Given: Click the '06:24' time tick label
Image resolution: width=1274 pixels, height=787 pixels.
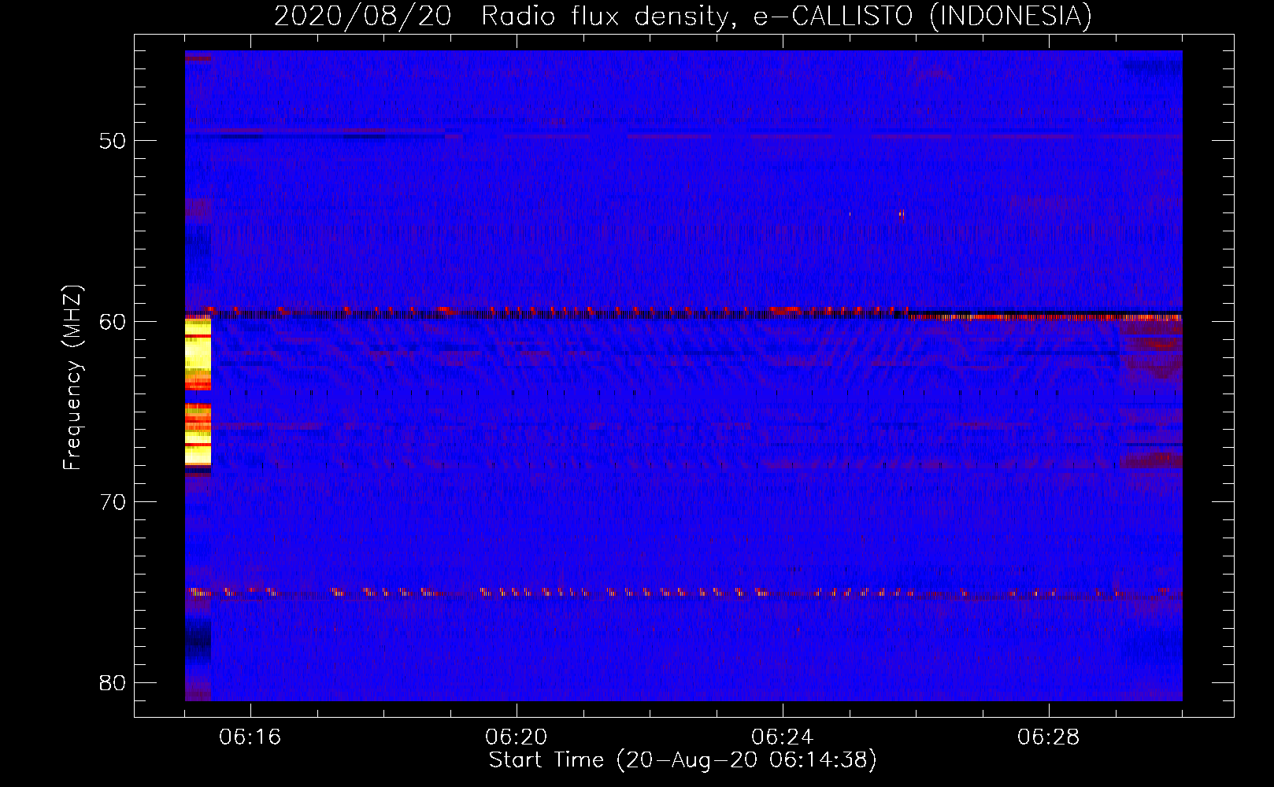Looking at the screenshot, I should (783, 737).
